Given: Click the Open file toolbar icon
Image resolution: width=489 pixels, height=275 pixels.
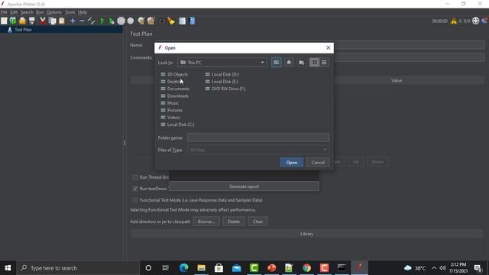Looking at the screenshot, I should (22, 21).
